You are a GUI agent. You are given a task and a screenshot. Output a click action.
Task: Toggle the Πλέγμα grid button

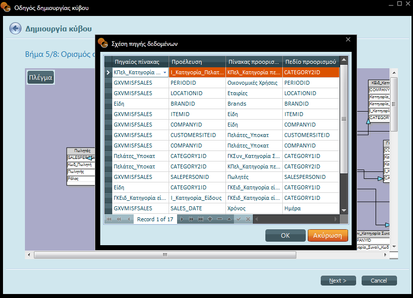tap(40, 77)
